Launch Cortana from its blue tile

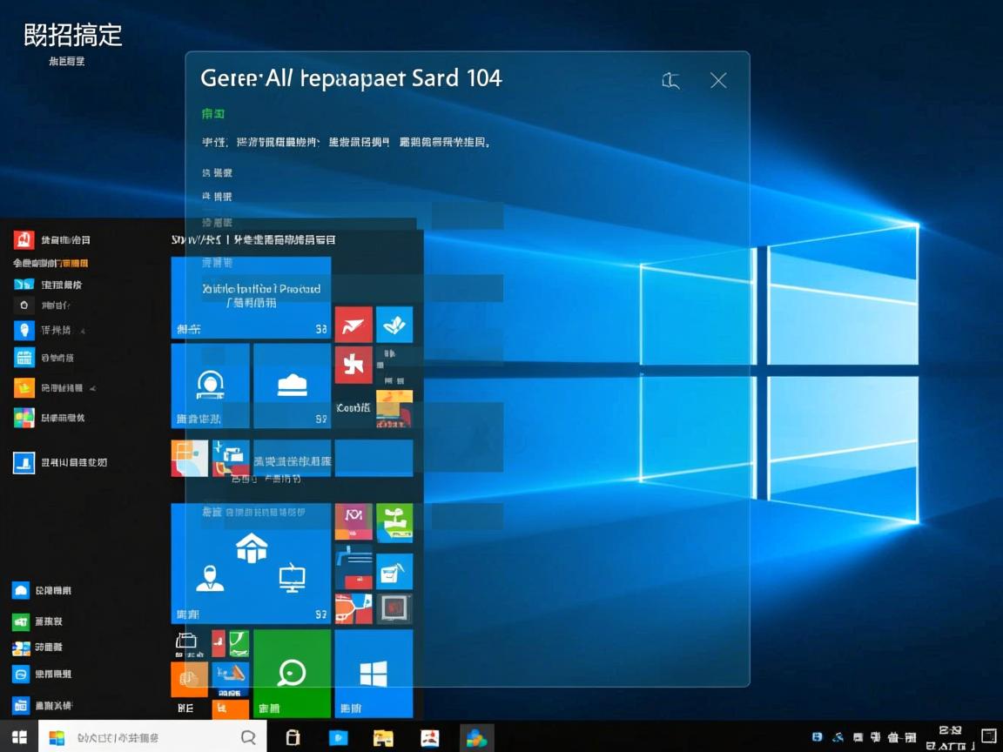point(209,386)
